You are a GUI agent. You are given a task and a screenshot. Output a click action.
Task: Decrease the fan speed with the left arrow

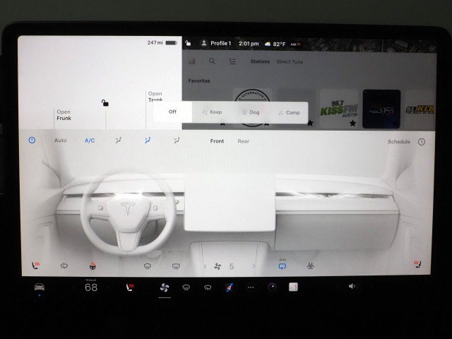[206, 267]
